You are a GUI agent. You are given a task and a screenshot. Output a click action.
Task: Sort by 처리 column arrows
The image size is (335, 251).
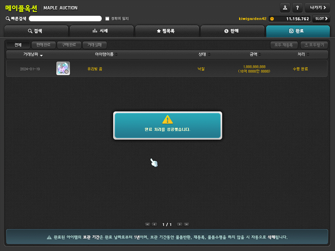(308, 55)
